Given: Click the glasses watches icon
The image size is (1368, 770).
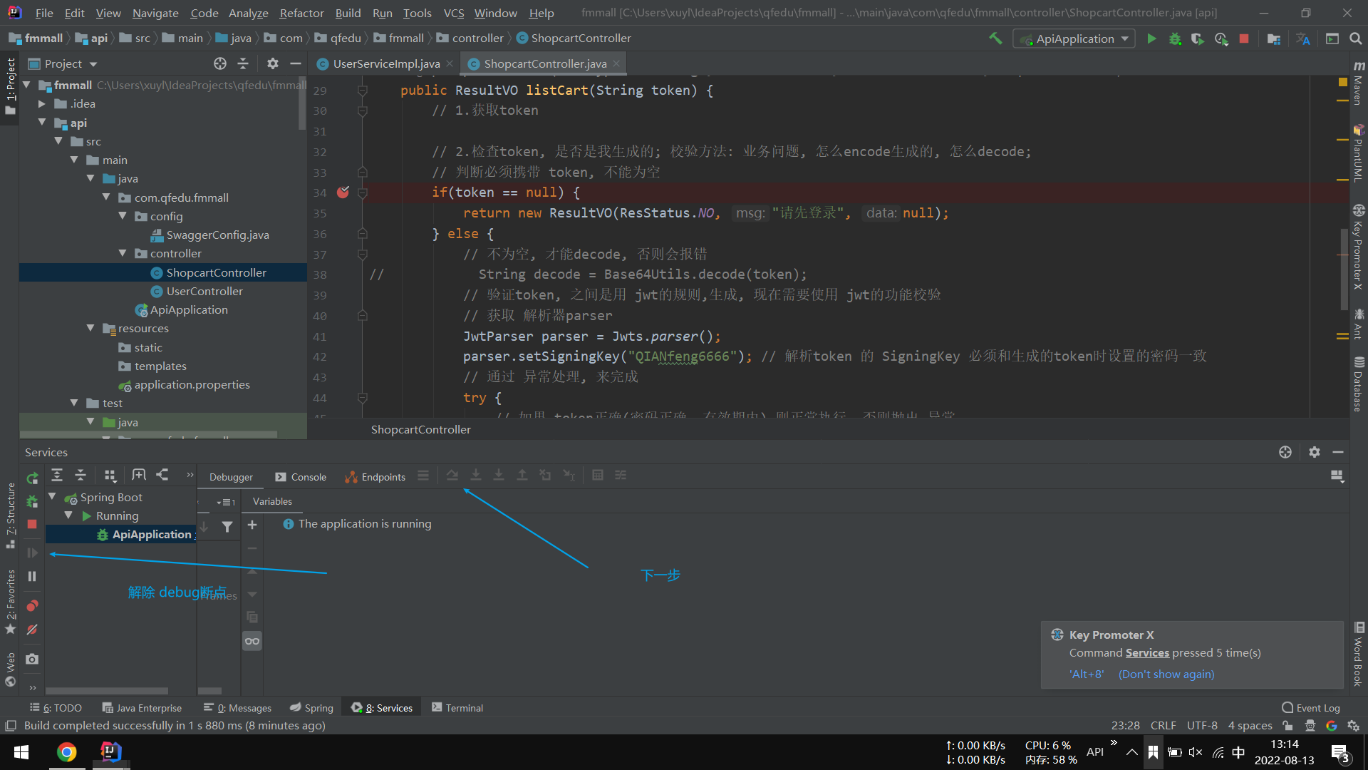Looking at the screenshot, I should click(x=252, y=641).
